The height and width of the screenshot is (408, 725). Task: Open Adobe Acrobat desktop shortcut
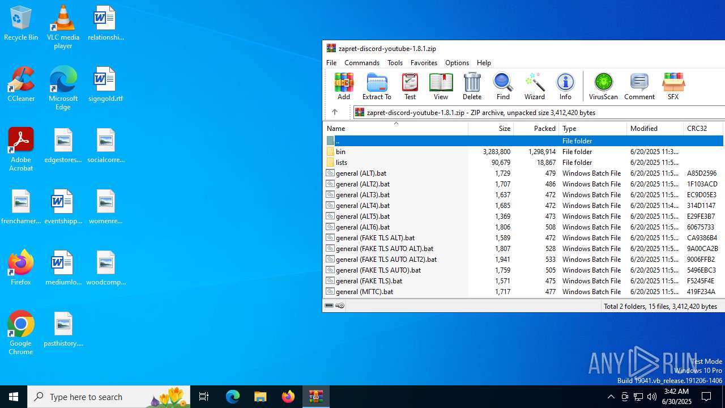pos(21,150)
